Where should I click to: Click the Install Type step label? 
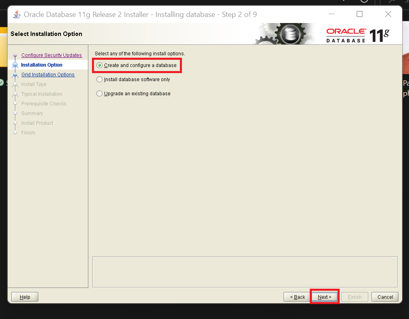click(34, 84)
